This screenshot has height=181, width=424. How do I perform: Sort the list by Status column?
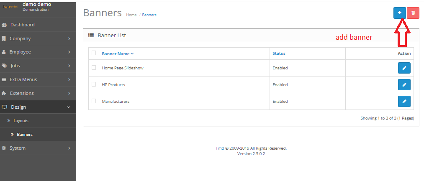tap(279, 54)
